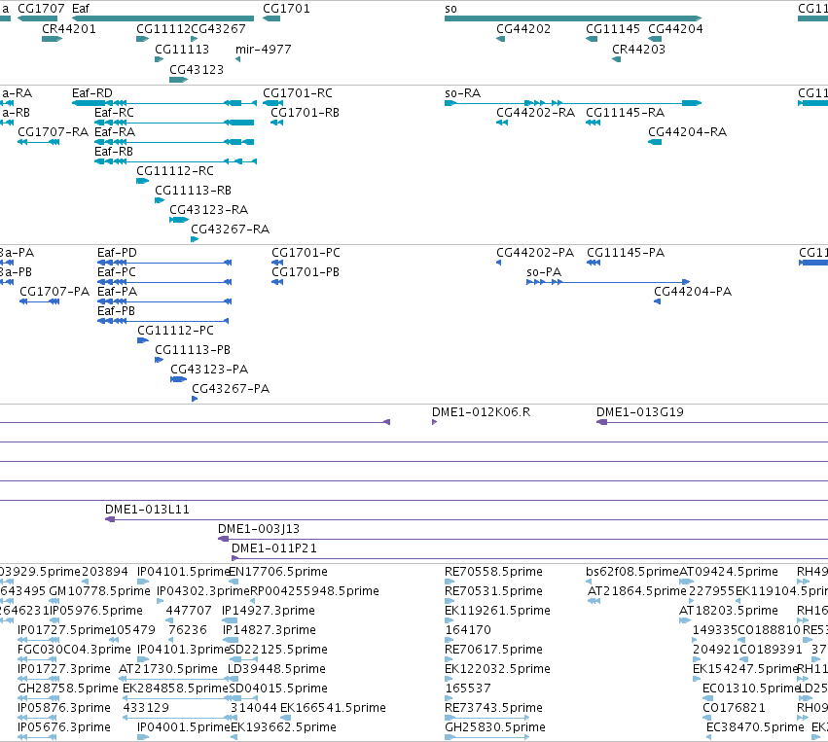Select the DME1-012K06.R clone label
Viewport: 828px width, 742px height.
coord(481,412)
